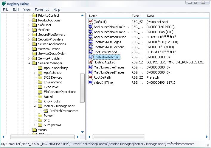Click the BootTimerPeriod value icon
The height and width of the screenshot is (148, 211).
pos(91,52)
